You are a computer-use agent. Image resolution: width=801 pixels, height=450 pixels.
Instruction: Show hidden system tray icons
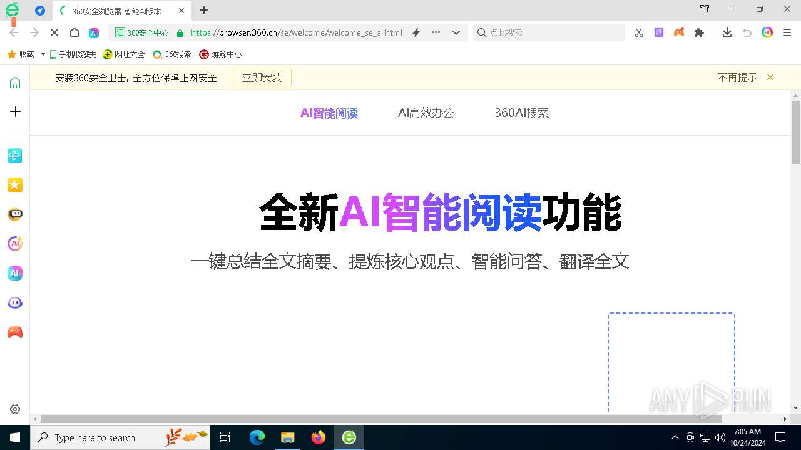tap(675, 437)
